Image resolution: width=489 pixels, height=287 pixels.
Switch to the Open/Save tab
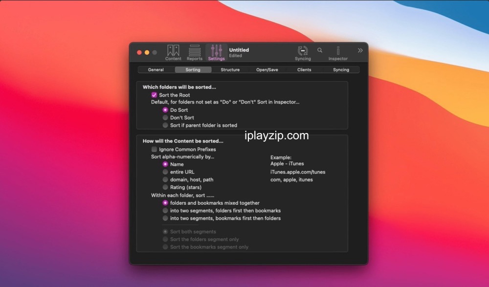tap(267, 69)
